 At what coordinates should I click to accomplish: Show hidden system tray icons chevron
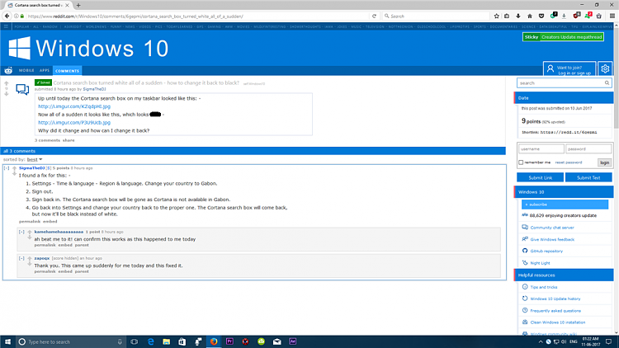[541, 341]
